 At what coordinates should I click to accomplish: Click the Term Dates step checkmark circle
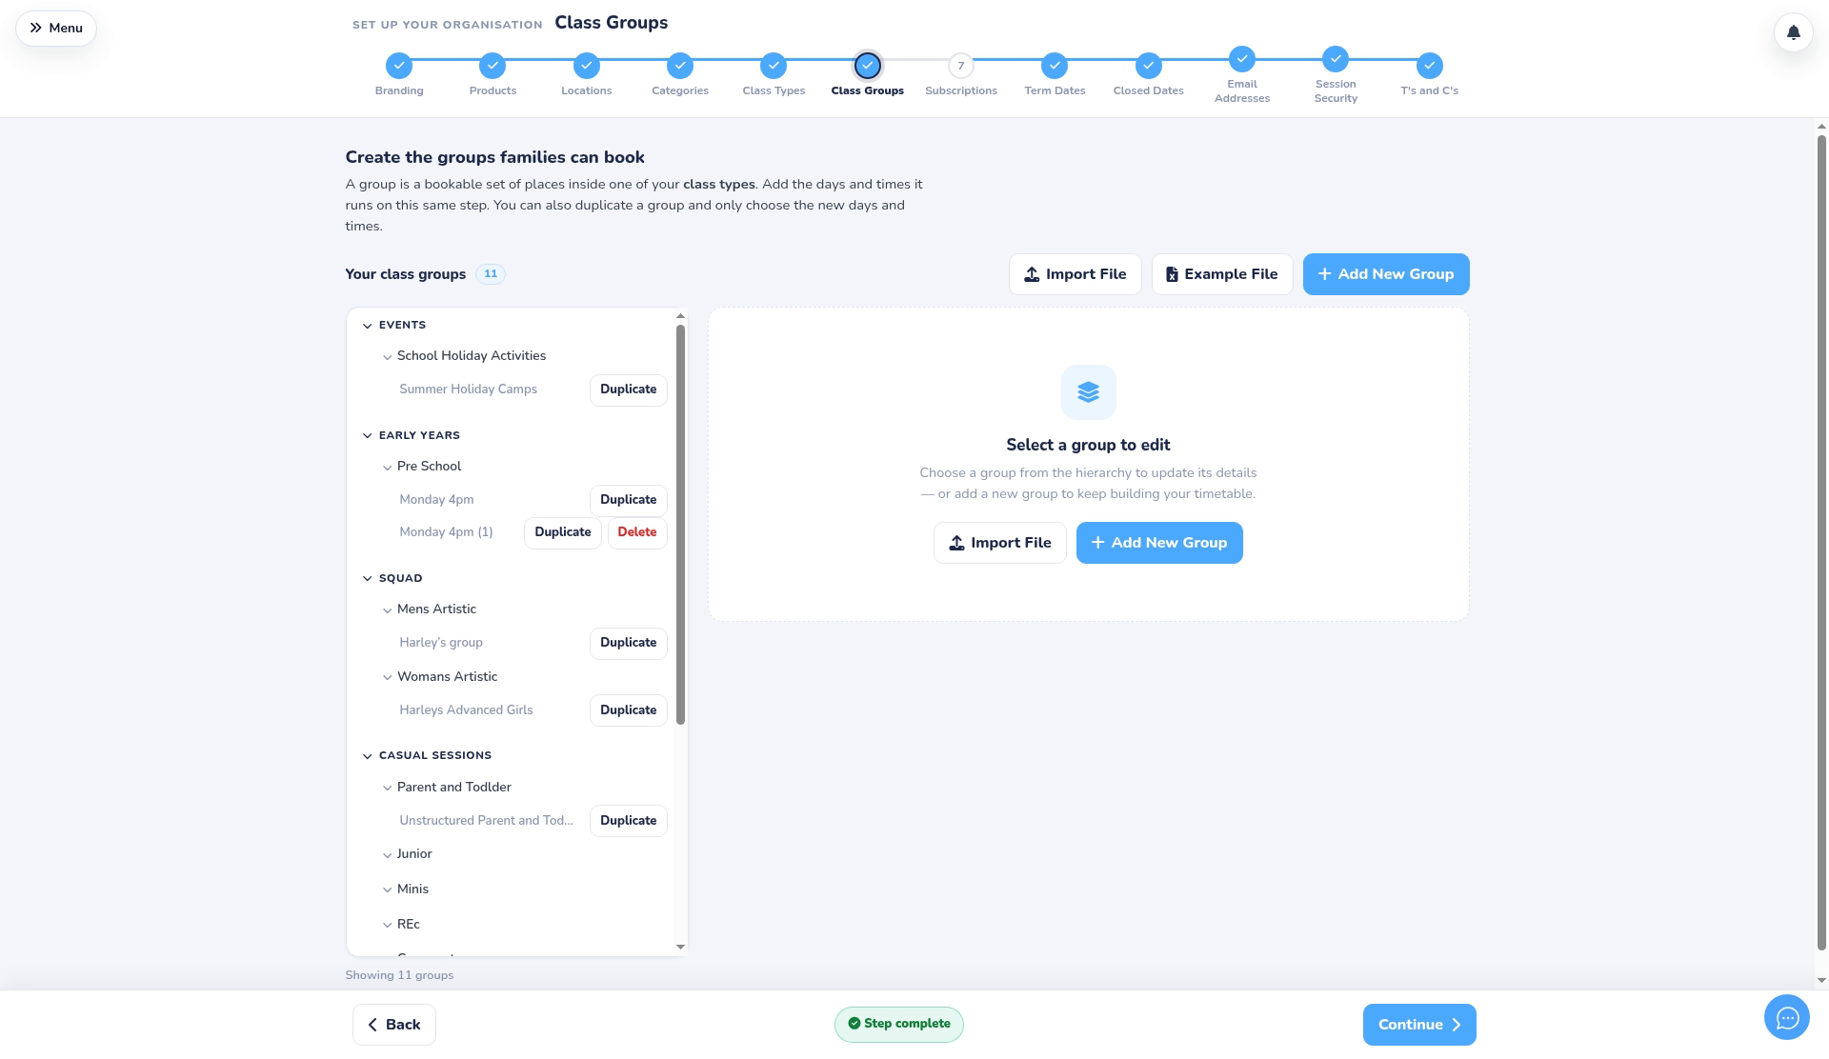[x=1055, y=66]
